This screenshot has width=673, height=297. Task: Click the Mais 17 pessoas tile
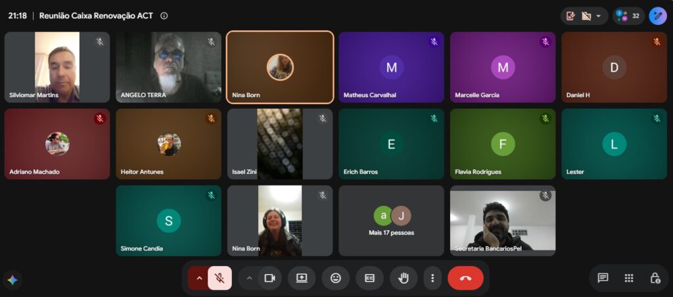[x=391, y=221]
